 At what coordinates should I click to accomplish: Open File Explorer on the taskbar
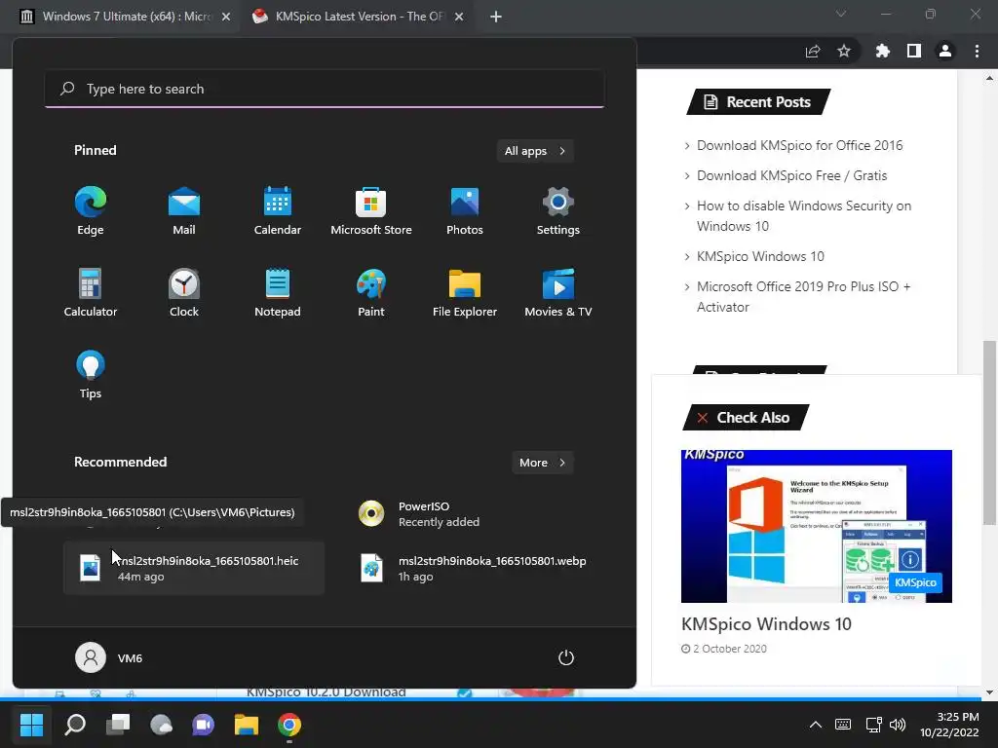(x=247, y=725)
